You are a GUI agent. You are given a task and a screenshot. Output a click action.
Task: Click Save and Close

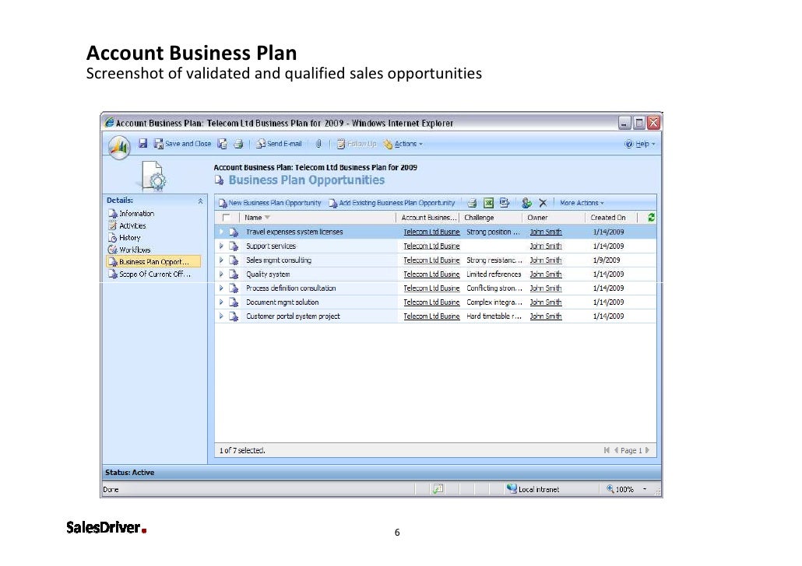coord(183,144)
